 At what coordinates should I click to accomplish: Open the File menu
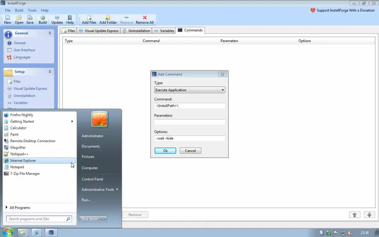(x=8, y=10)
